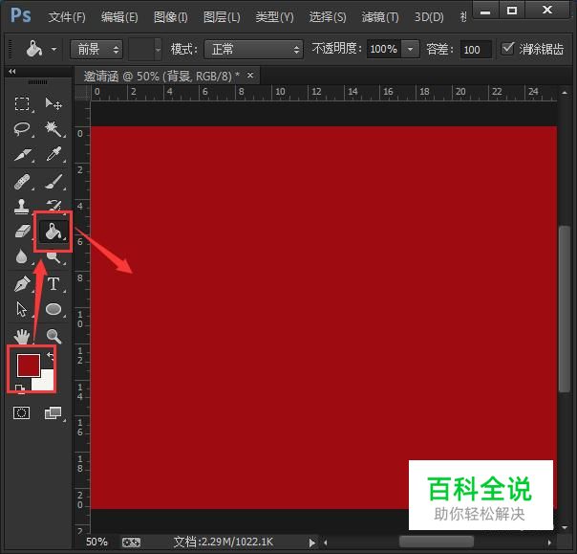The width and height of the screenshot is (577, 554).
Task: Select the Pen tool
Action: point(22,284)
